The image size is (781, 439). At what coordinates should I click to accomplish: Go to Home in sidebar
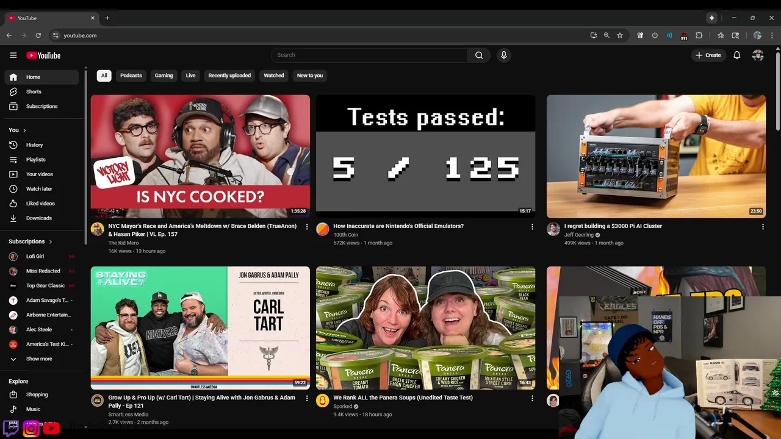tap(41, 77)
